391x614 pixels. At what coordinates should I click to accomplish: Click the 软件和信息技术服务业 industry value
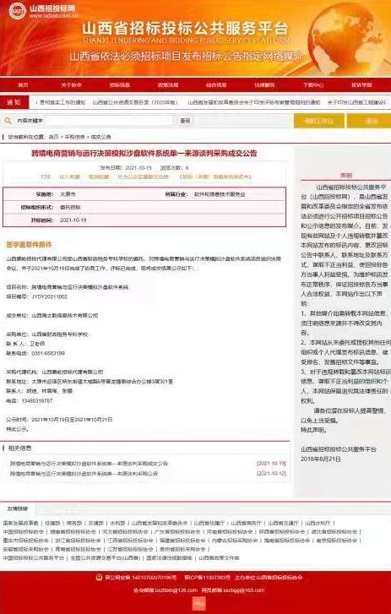[x=220, y=194]
